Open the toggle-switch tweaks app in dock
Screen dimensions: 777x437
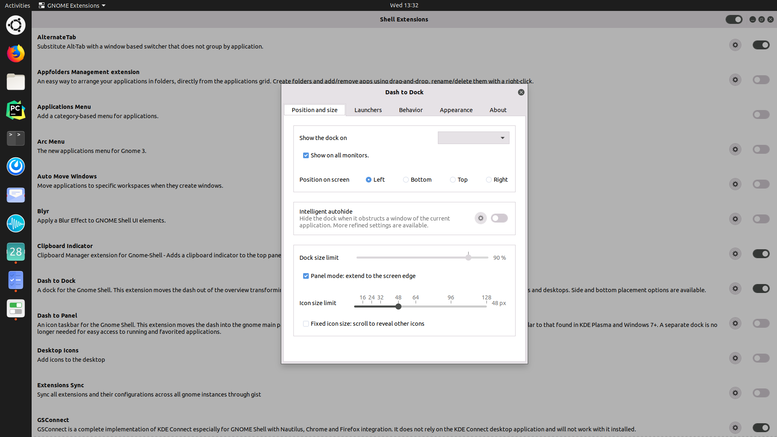tap(16, 308)
